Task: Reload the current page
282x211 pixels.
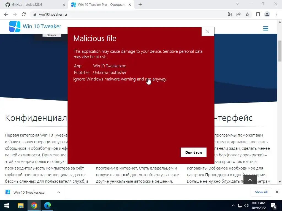Action: [x=24, y=14]
